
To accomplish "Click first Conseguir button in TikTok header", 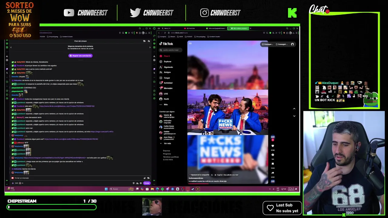I will pos(268,44).
